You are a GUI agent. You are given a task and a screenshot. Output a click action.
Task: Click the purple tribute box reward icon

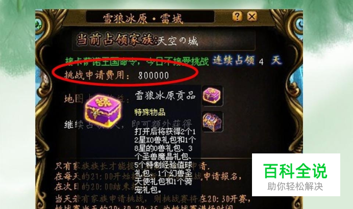212,95
